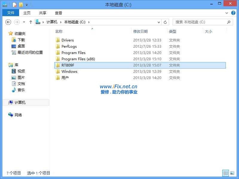Open the 文件 menu tab
This screenshot has width=239, height=179.
click(11, 13)
